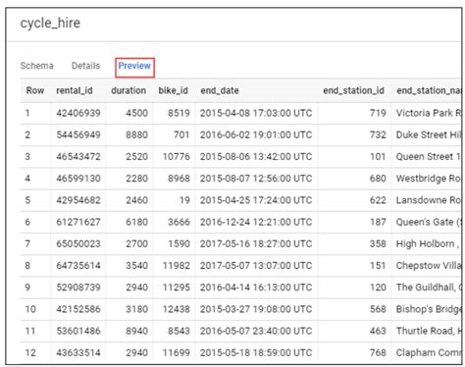The height and width of the screenshot is (367, 465).
Task: Open the Schema tab
Action: pos(36,66)
